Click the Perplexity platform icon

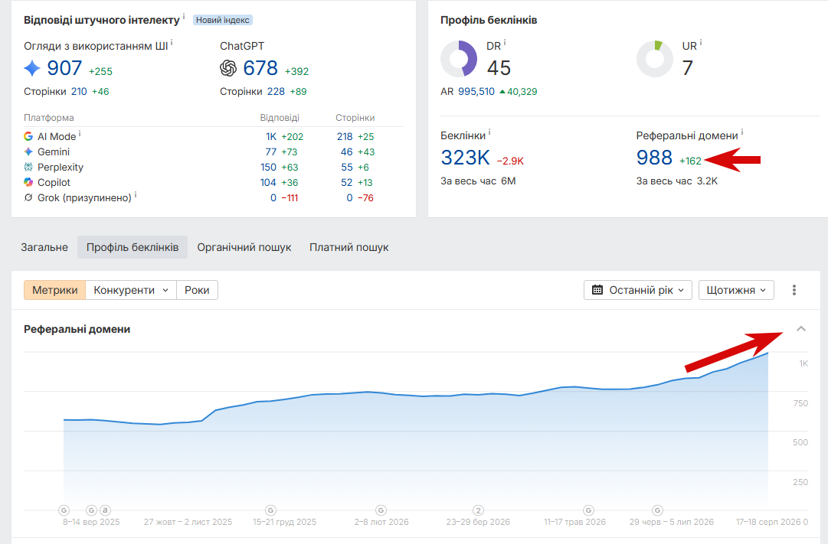pos(28,167)
